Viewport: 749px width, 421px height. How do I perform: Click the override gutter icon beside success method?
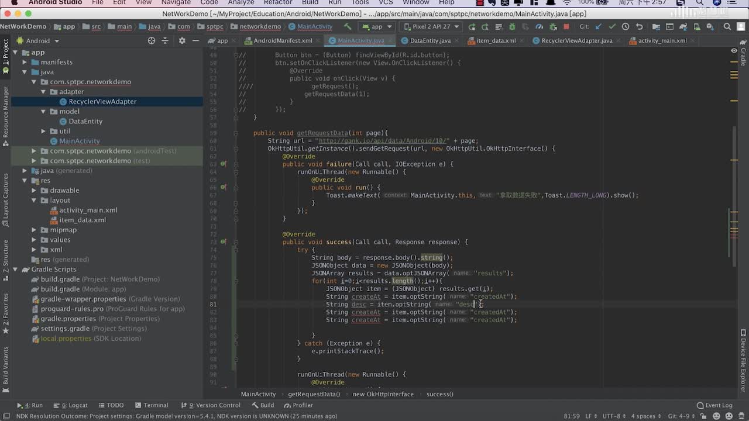[x=223, y=241]
